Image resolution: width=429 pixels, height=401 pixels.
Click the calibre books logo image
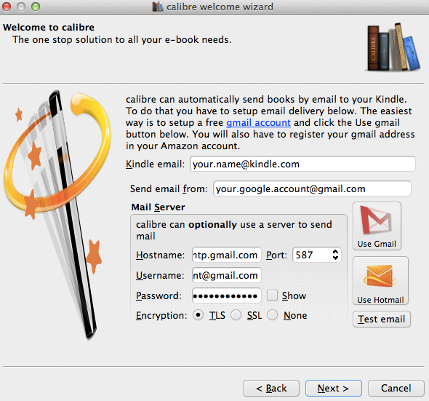click(393, 47)
